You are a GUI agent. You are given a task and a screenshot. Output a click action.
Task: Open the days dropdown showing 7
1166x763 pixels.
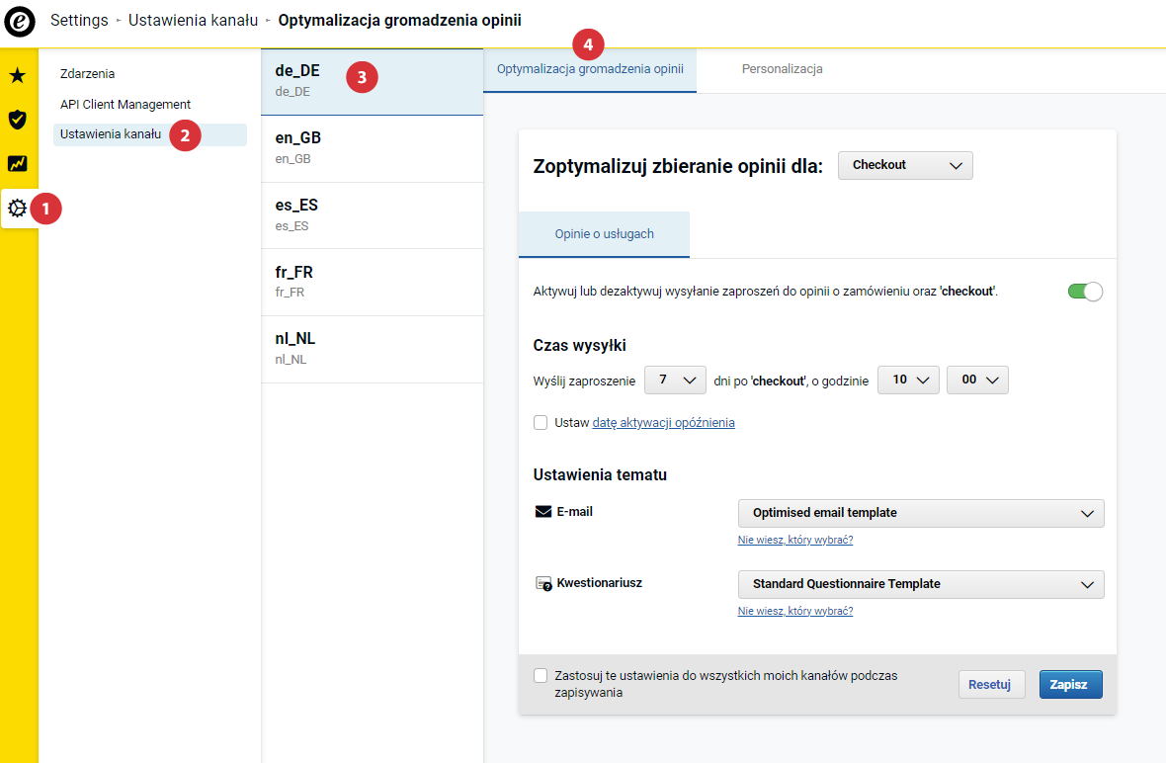(675, 380)
